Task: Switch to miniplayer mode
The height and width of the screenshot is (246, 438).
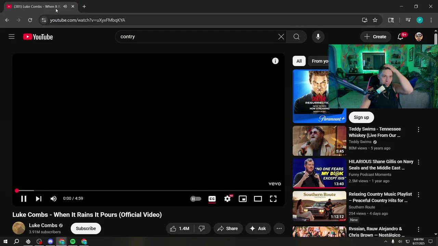Action: tap(243, 199)
